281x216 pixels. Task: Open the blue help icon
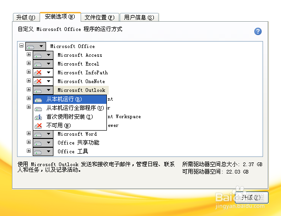(x=258, y=31)
